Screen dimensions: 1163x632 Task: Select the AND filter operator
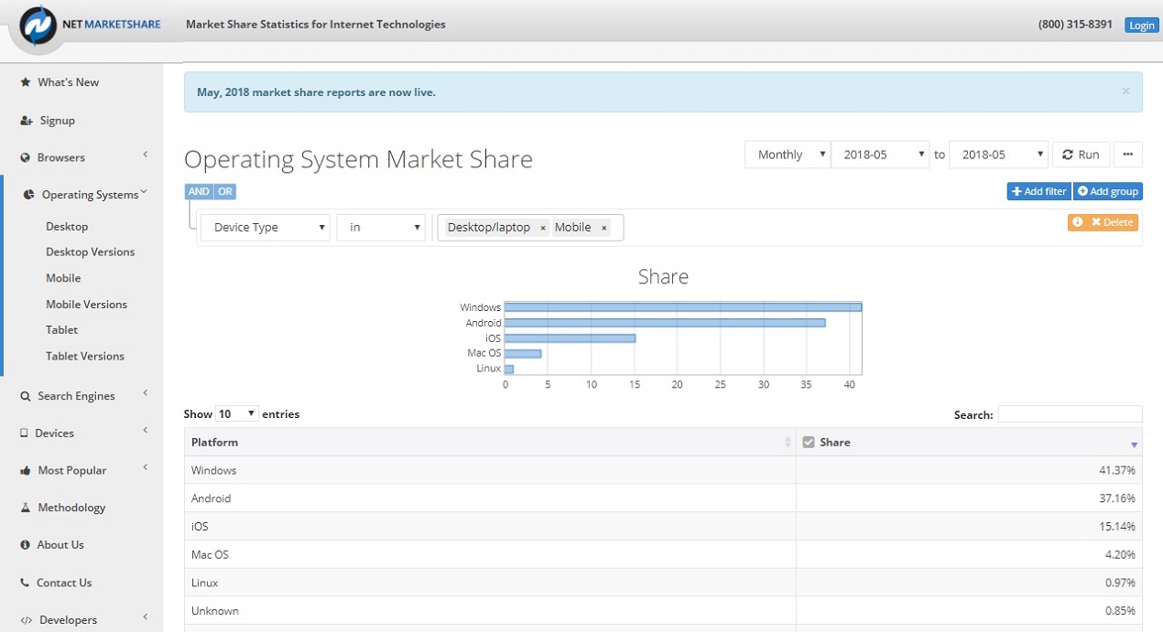pos(199,192)
